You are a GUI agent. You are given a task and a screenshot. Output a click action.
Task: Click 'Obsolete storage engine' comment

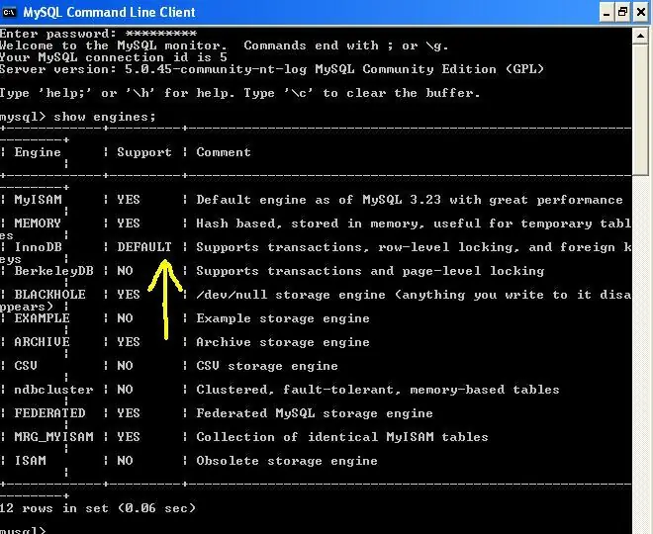pyautogui.click(x=287, y=461)
